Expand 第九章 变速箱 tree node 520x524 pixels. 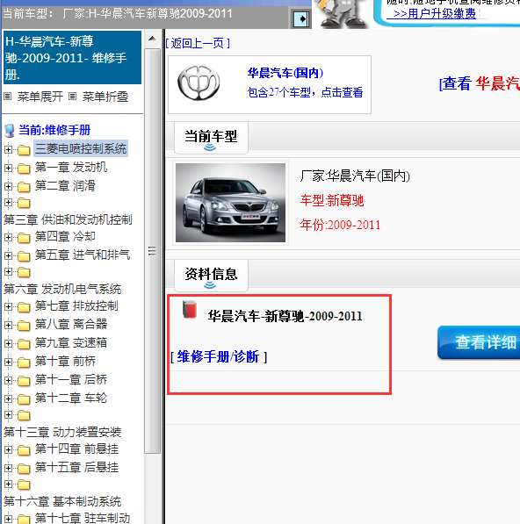[x=9, y=343]
